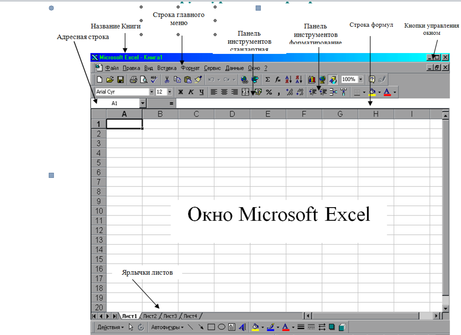
Task: Click the vertical scrollbar down arrow
Action: 445,308
